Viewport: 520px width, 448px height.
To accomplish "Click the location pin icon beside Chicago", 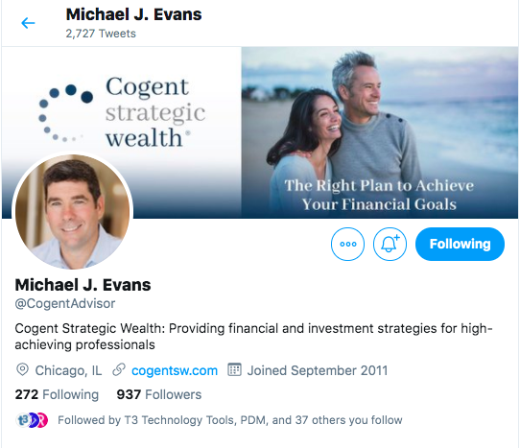I will pyautogui.click(x=22, y=370).
